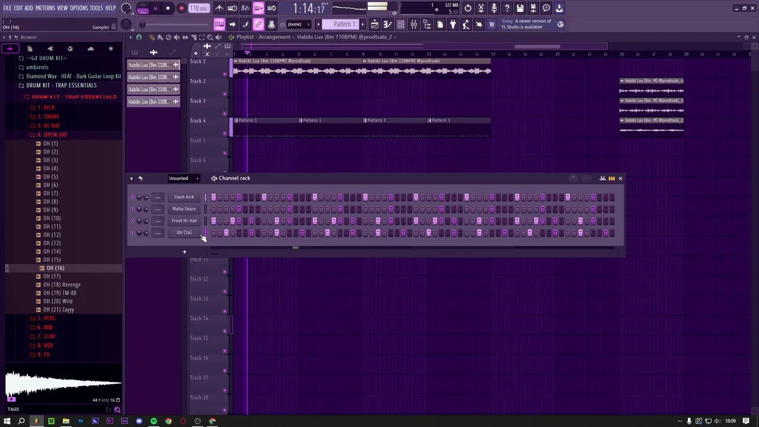Pause playback with the pause button
Image resolution: width=759 pixels, height=427 pixels.
click(x=155, y=8)
